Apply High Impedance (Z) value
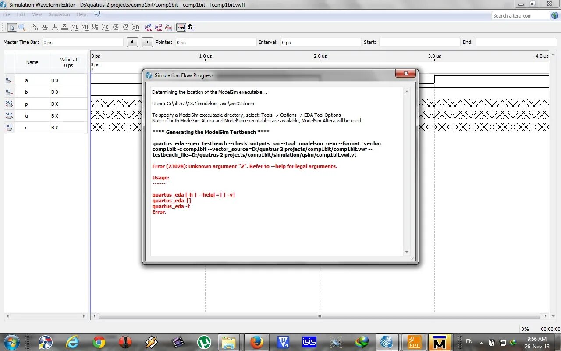 65,27
